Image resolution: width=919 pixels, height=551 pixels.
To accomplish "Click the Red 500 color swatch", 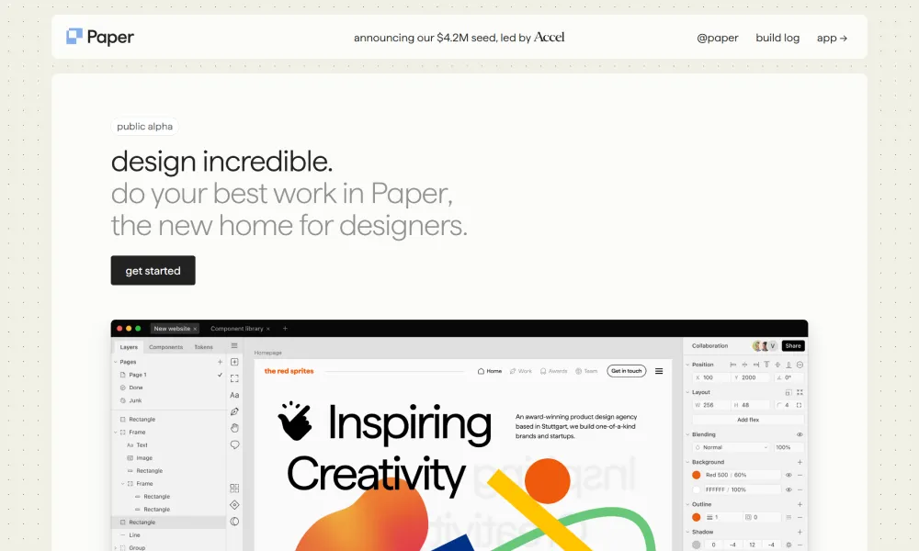I will coord(697,474).
